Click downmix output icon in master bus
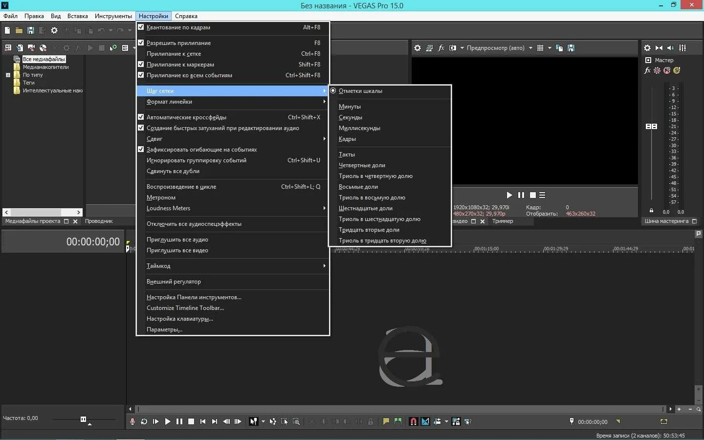The image size is (704, 440). pyautogui.click(x=659, y=48)
